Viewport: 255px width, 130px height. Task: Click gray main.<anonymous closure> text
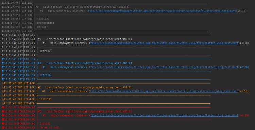tap(66, 11)
